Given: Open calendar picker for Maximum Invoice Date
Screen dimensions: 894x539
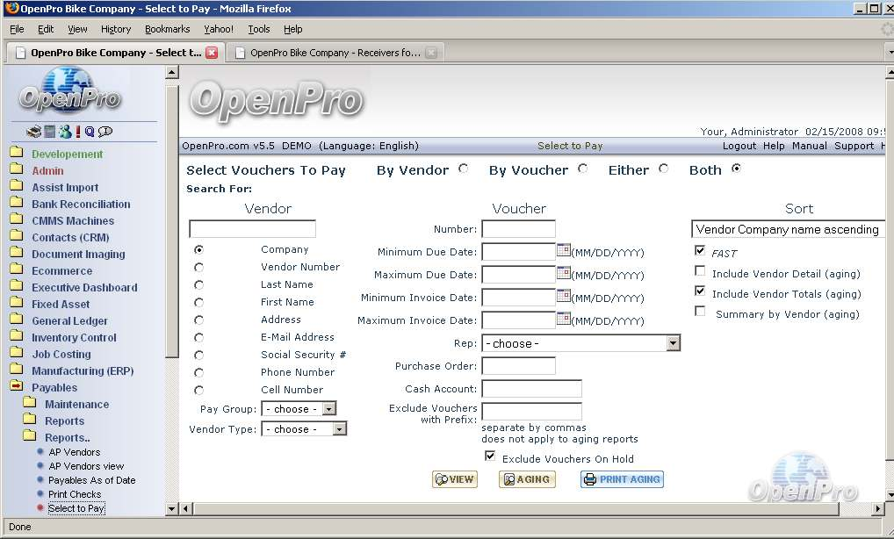Looking at the screenshot, I should click(x=564, y=320).
